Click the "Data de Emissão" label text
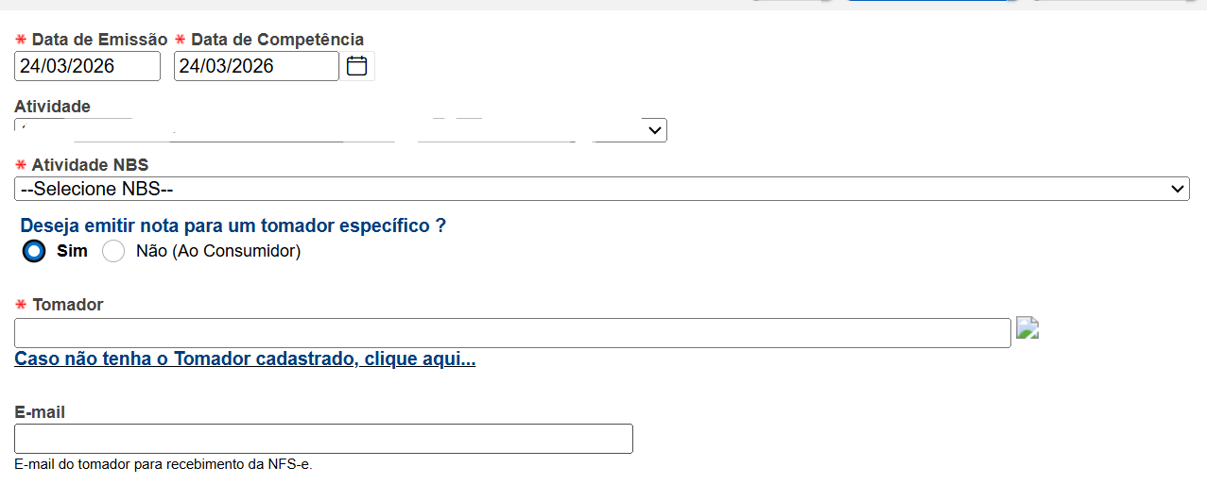The width and height of the screenshot is (1207, 484). (x=99, y=40)
